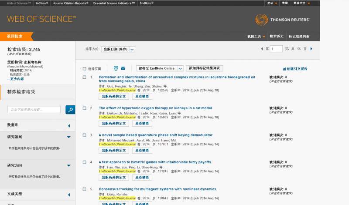
Task: Open article on unresolved complex mixtures
Action: (x=177, y=79)
